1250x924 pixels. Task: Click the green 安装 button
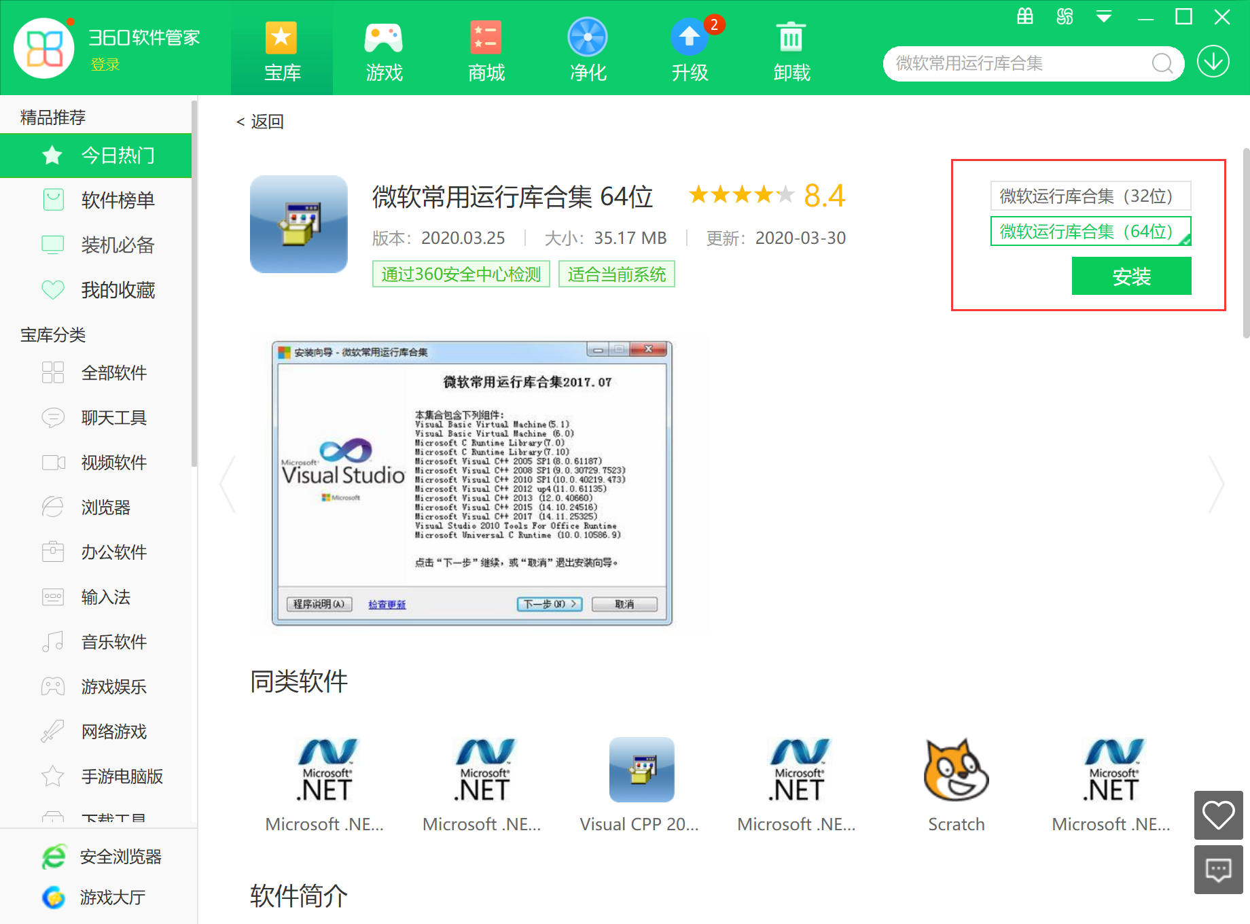pyautogui.click(x=1132, y=276)
